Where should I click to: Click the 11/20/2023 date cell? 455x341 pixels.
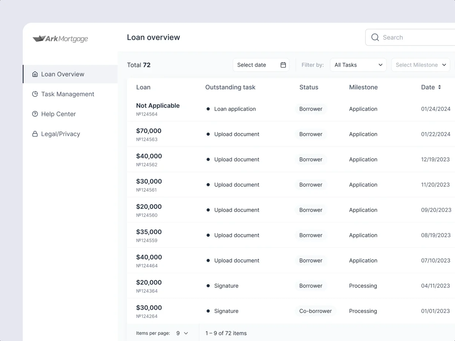[435, 185]
